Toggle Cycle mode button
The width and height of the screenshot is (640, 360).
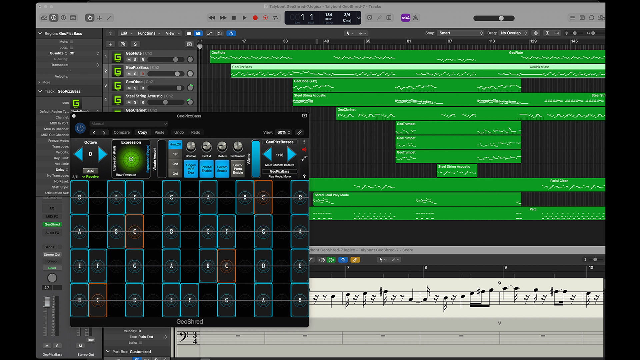click(x=276, y=18)
